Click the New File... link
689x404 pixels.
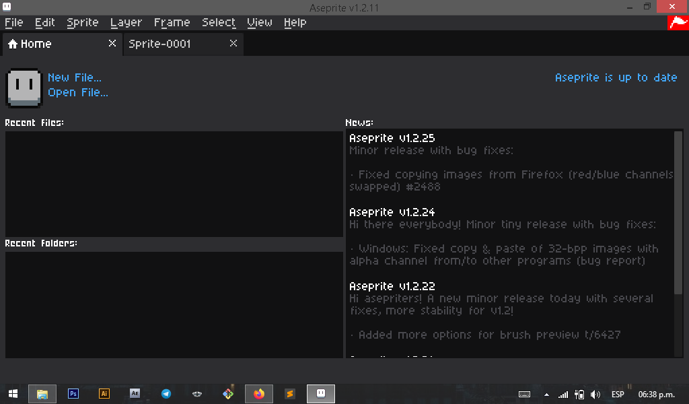[75, 77]
